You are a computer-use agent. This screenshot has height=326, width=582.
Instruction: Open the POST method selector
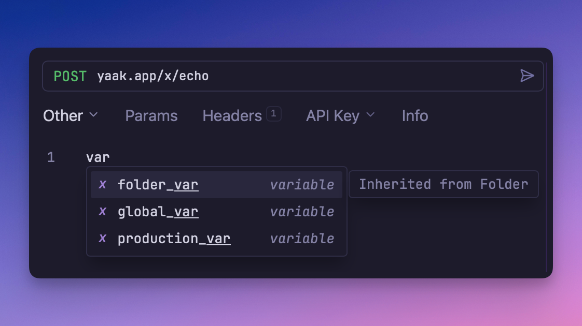(70, 77)
